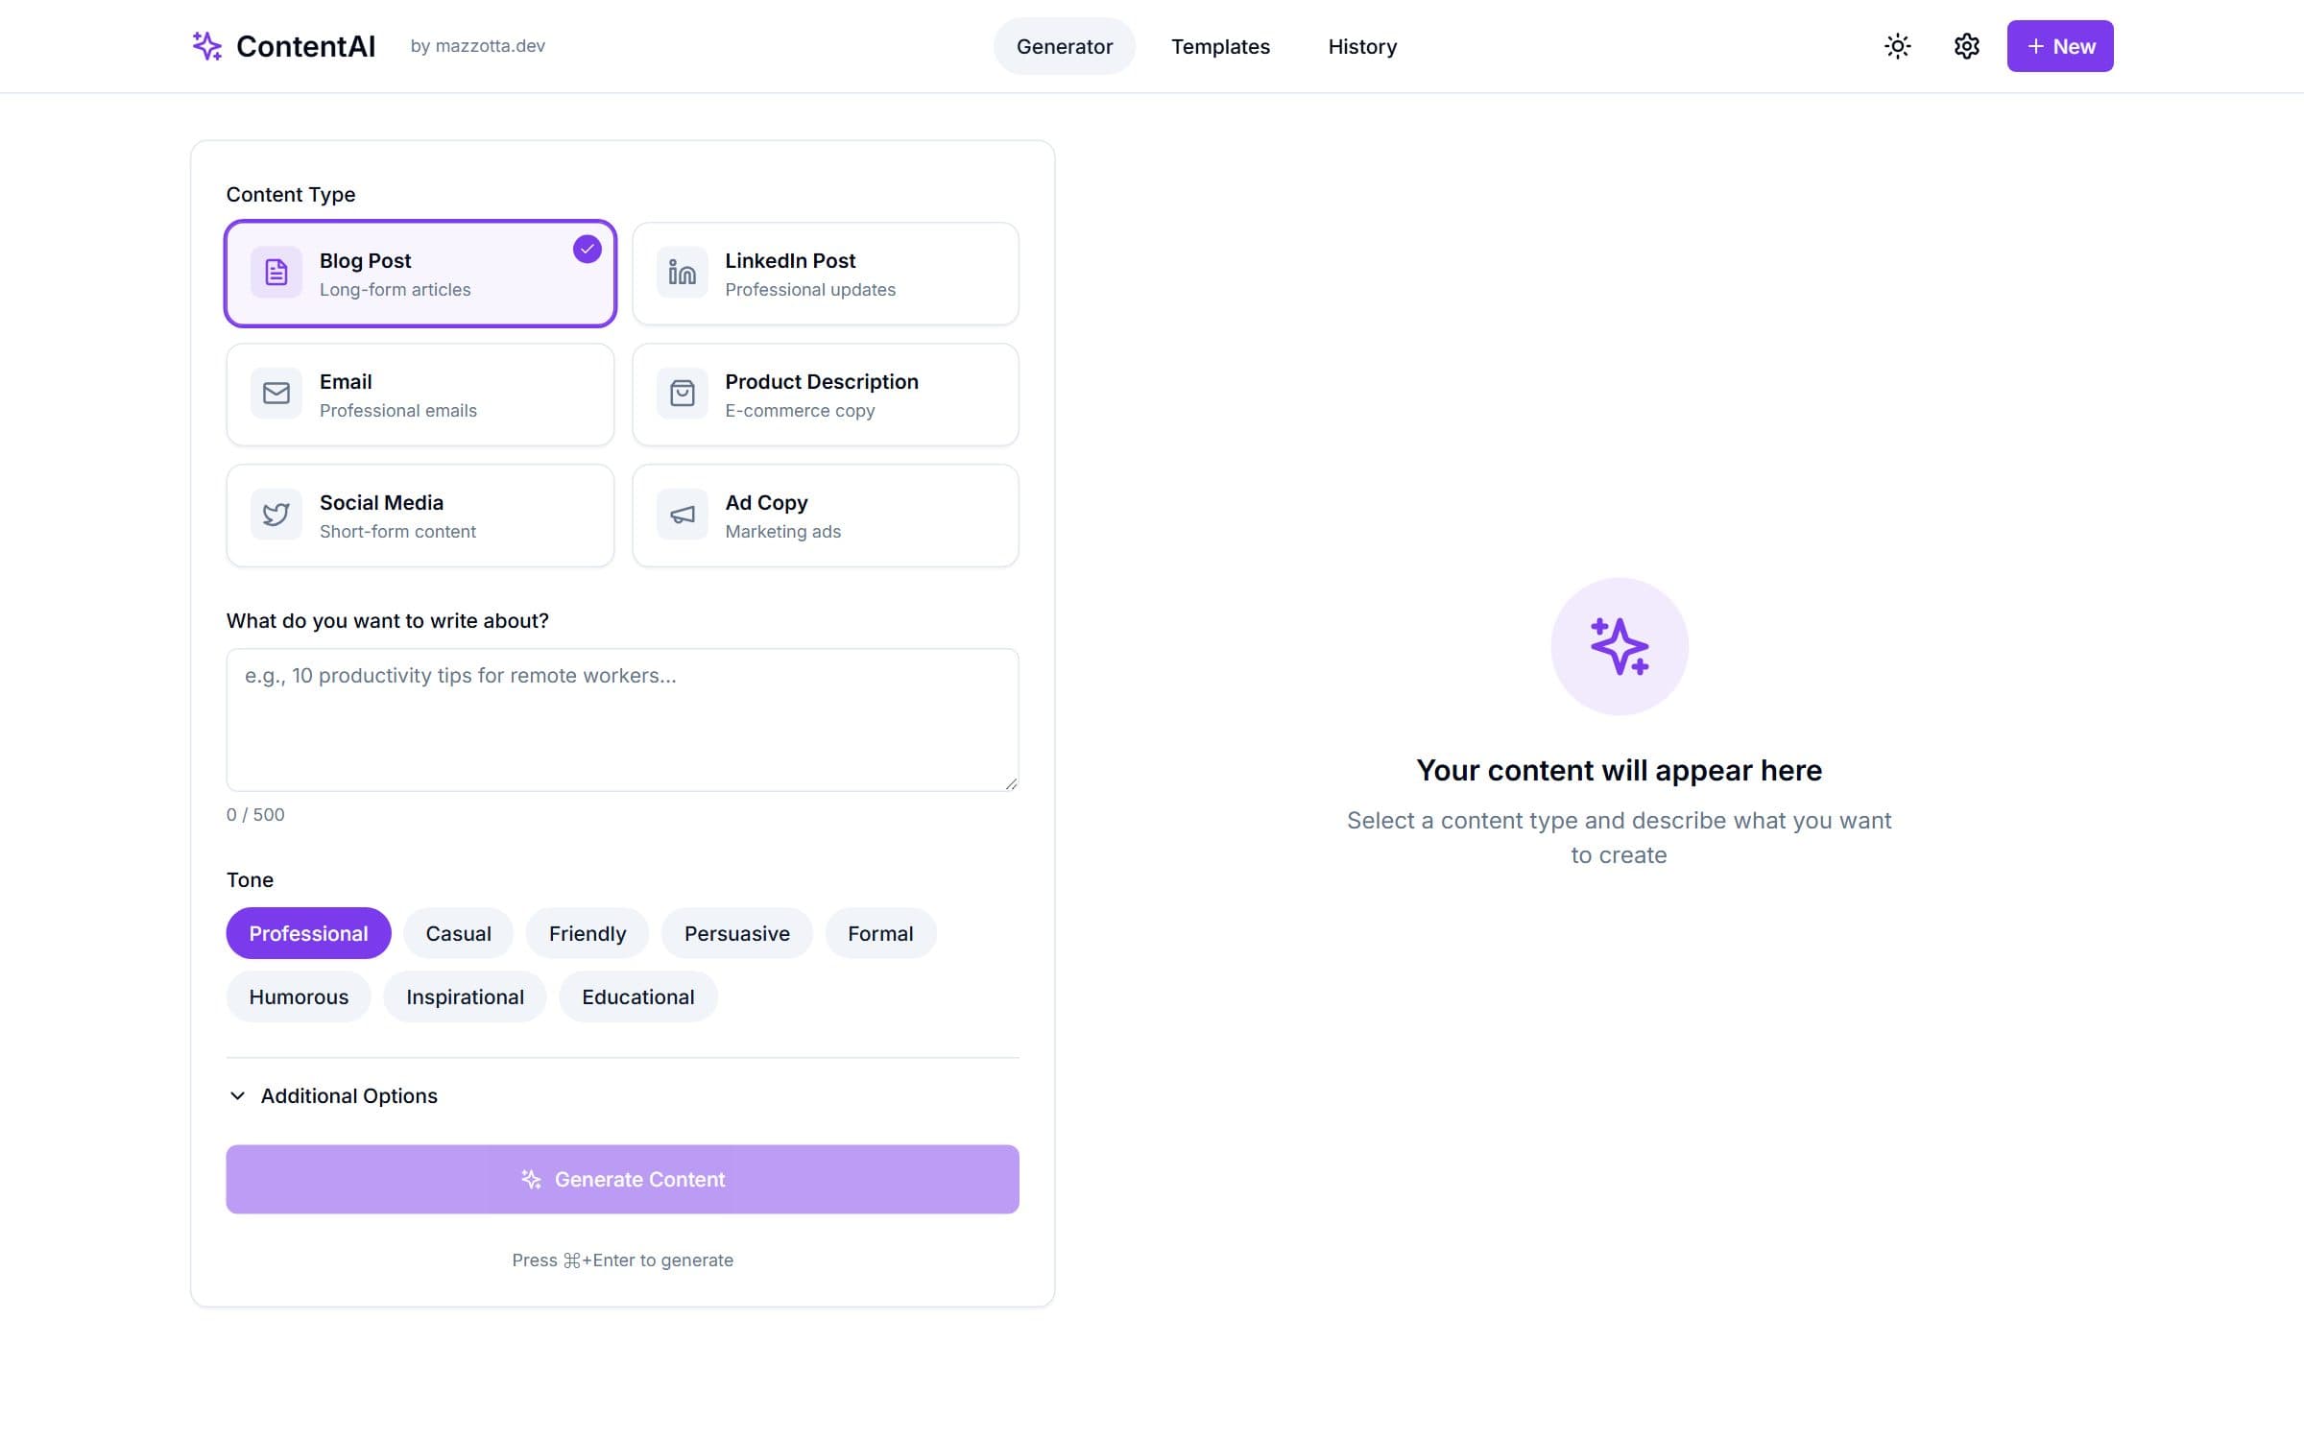
Task: Select the Blog Post content type card
Action: click(x=420, y=274)
